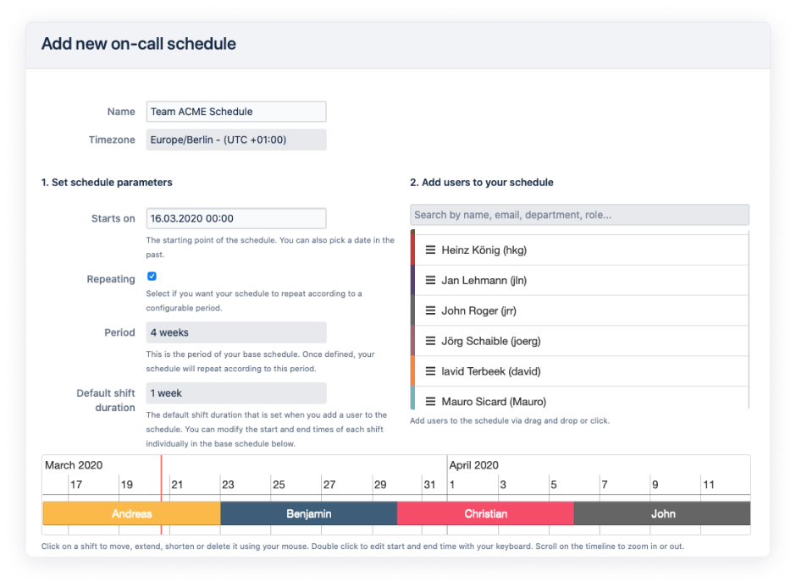Click the drag handle beside Jörg Schaible
Viewport: 796px width, 587px height.
coord(430,341)
